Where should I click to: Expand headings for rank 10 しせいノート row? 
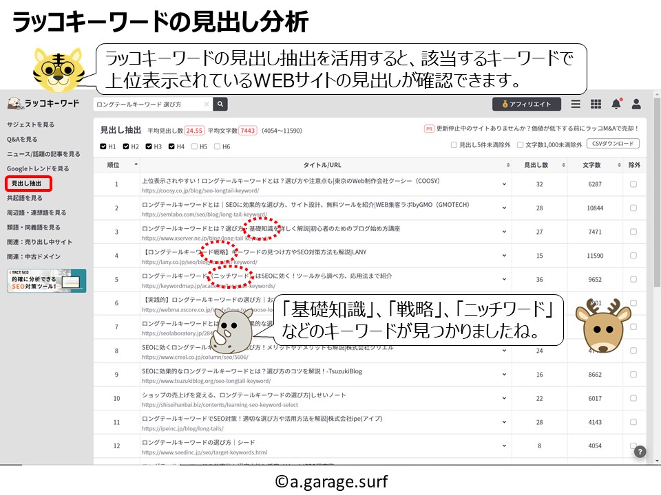(504, 398)
